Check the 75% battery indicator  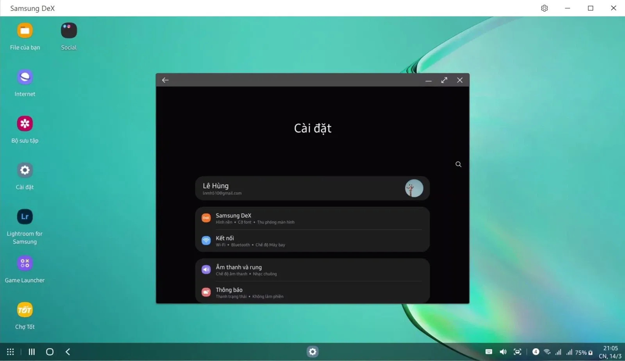tap(584, 352)
